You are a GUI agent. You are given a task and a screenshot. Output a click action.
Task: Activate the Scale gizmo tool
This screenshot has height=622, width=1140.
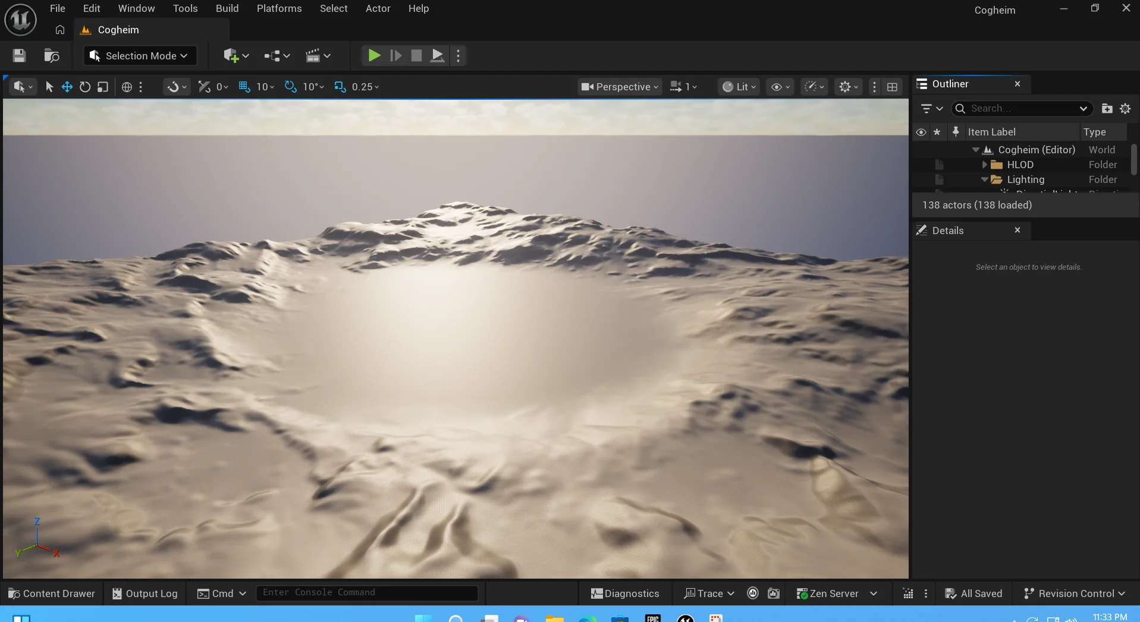(x=103, y=87)
